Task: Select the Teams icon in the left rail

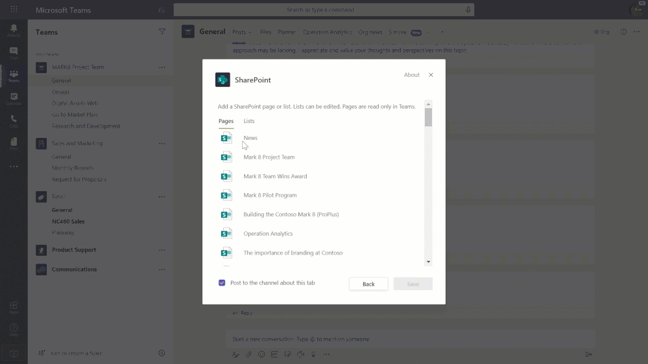Action: (14, 76)
